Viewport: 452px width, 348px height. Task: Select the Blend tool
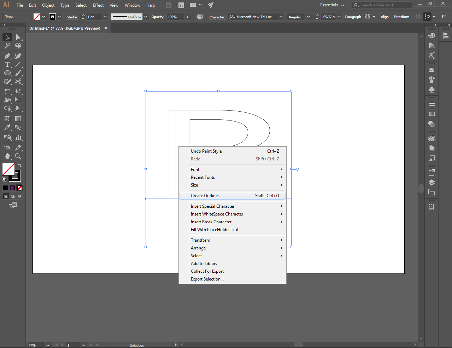coord(18,127)
